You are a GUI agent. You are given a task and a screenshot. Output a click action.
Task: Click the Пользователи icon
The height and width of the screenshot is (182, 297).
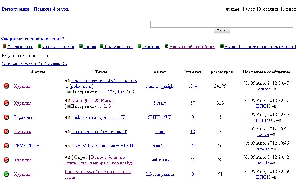tap(102, 46)
